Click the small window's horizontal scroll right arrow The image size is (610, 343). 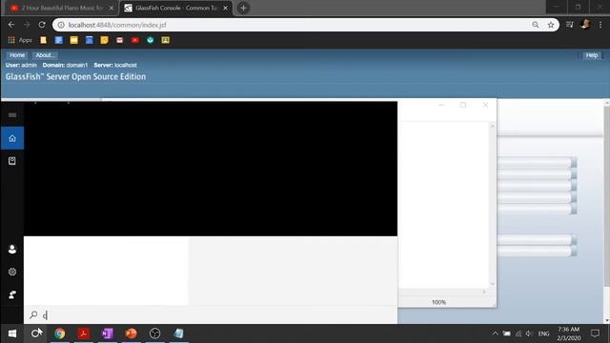click(x=484, y=293)
